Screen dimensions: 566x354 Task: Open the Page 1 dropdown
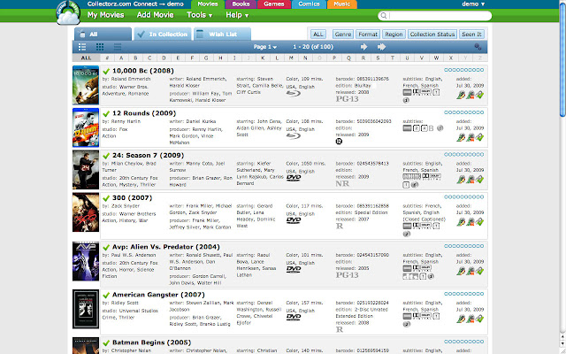point(265,47)
